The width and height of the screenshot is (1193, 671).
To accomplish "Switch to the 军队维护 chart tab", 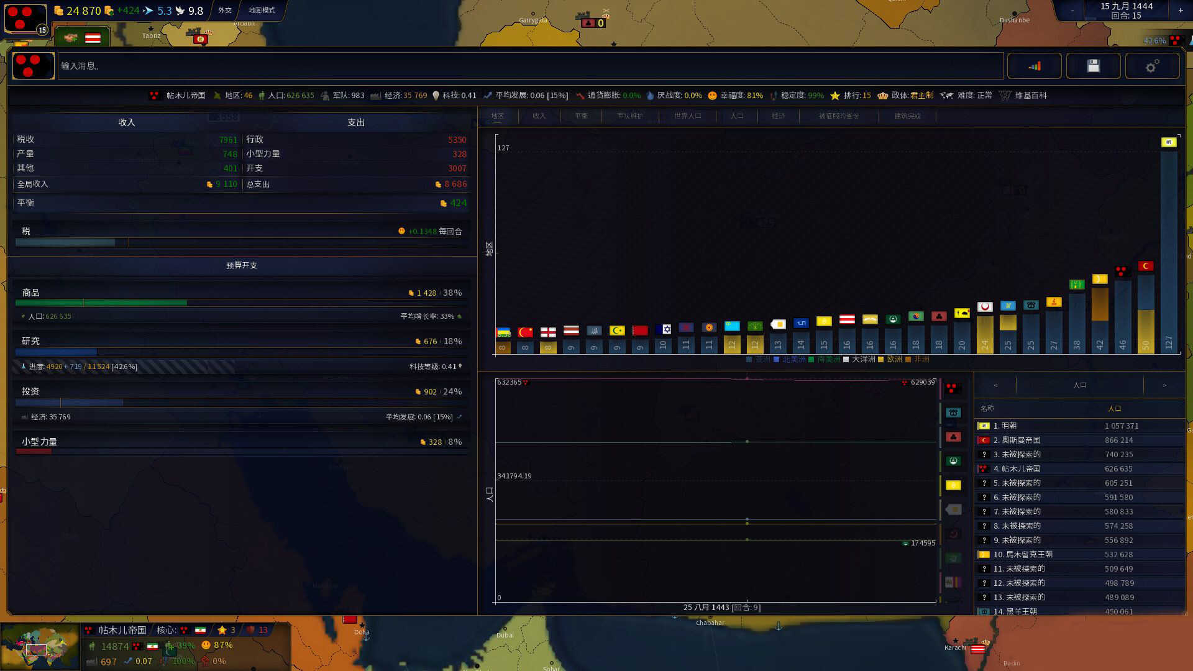I will (x=630, y=116).
